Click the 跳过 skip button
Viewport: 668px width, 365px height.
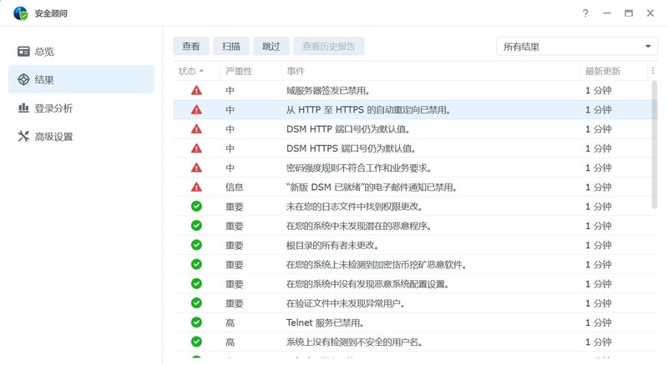271,46
